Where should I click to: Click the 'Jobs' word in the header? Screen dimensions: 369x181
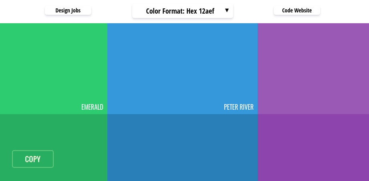76,11
